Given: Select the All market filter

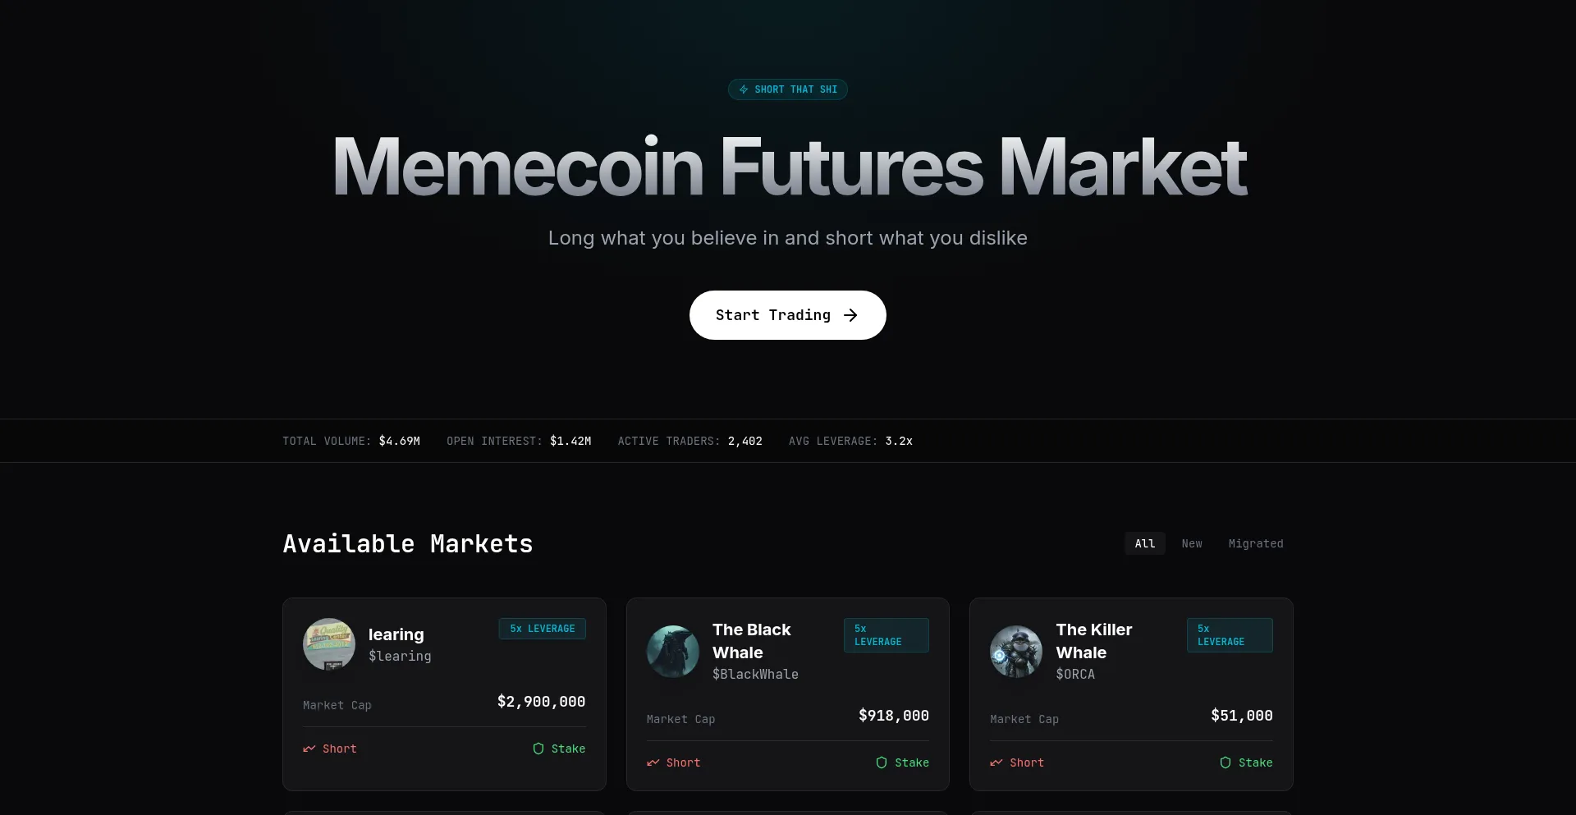Looking at the screenshot, I should coord(1144,543).
